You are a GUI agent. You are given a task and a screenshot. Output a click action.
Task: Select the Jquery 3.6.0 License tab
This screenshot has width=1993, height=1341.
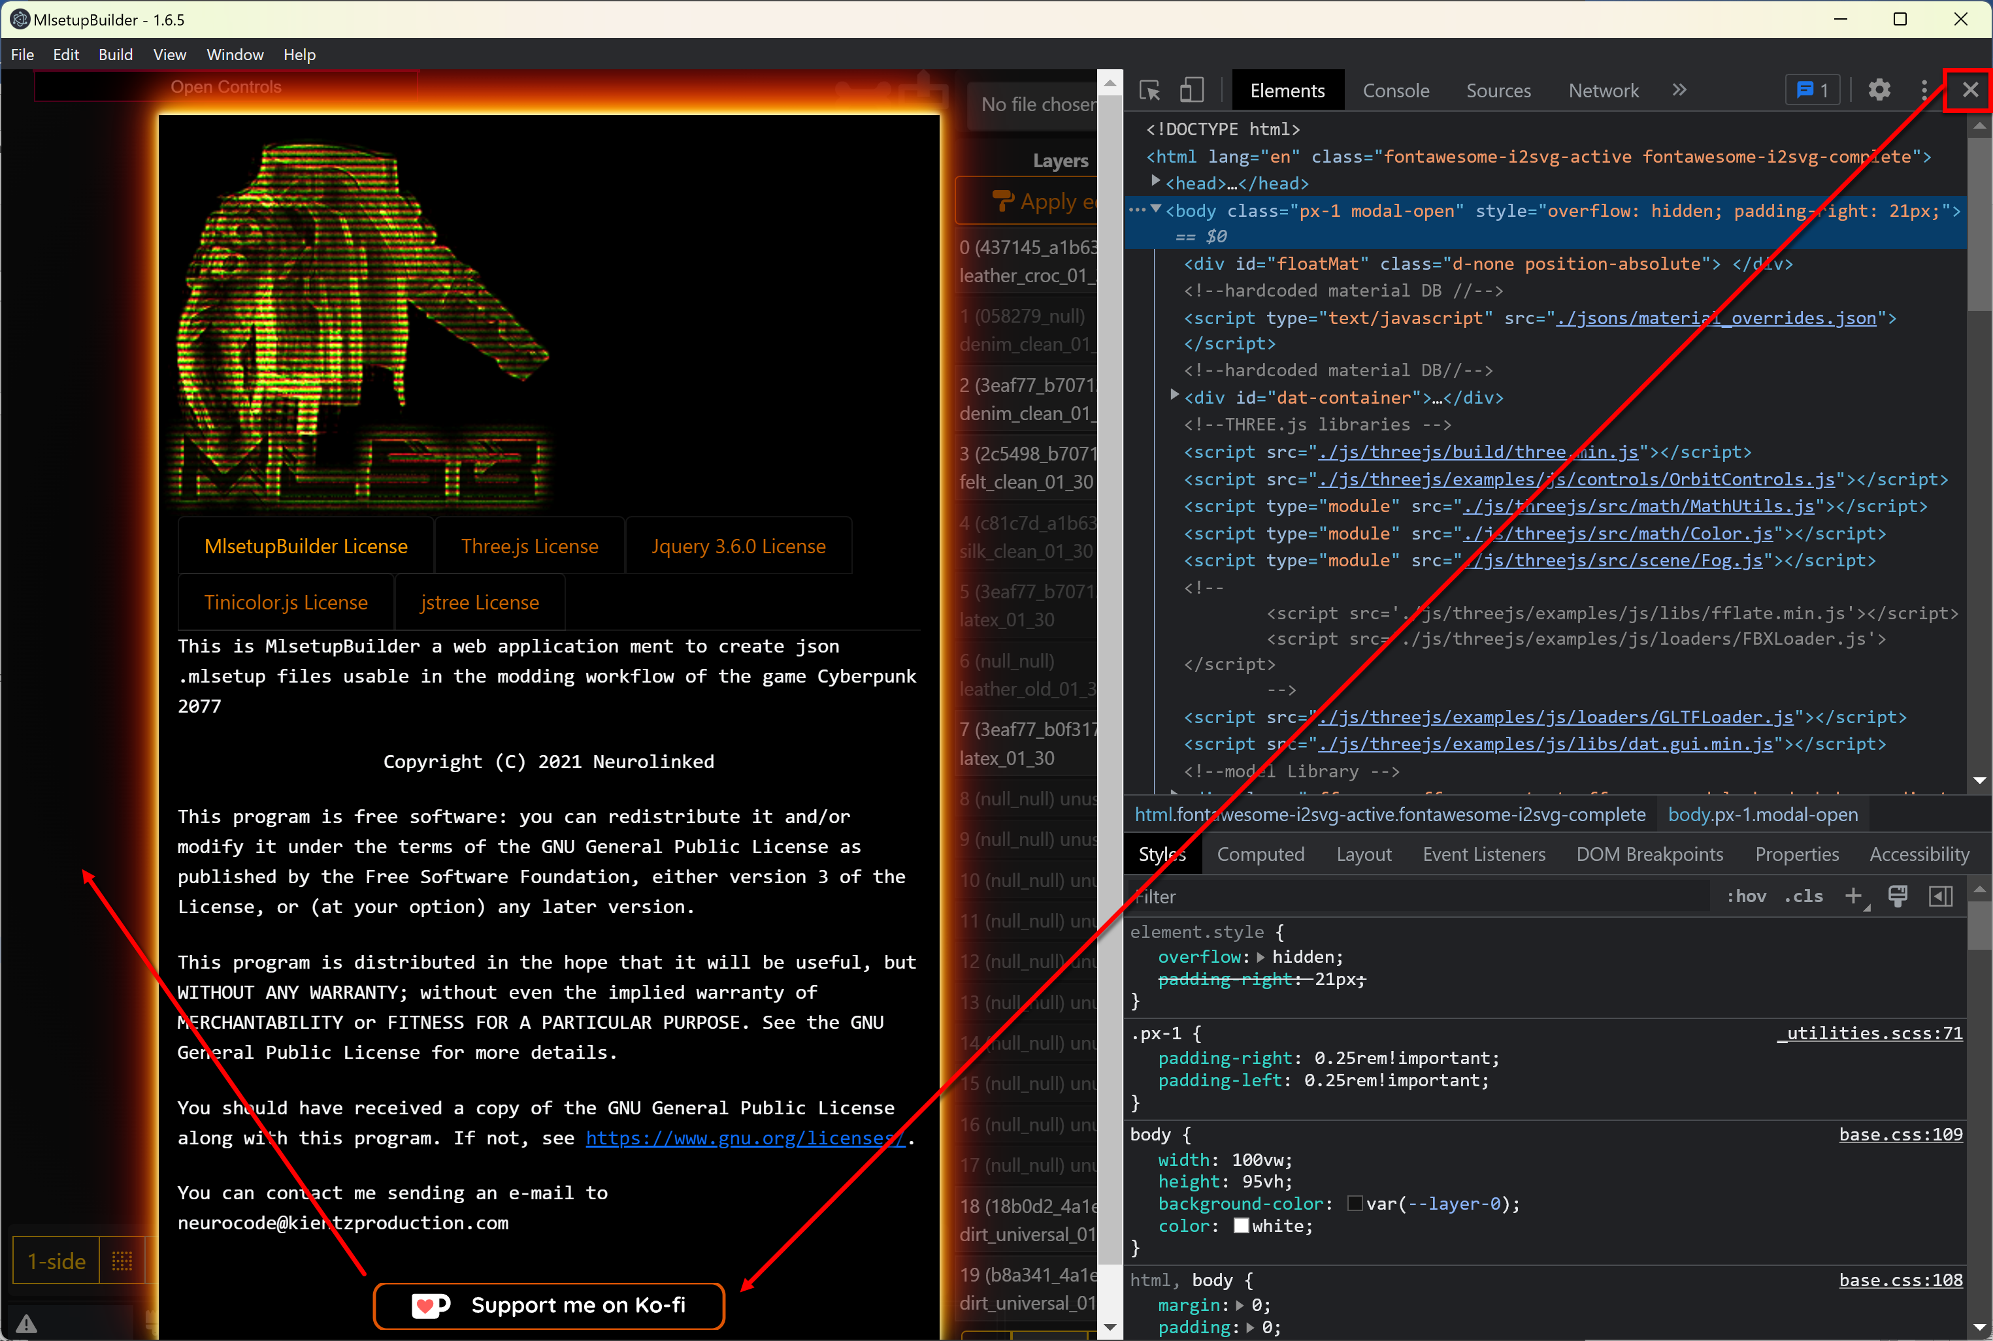click(738, 545)
